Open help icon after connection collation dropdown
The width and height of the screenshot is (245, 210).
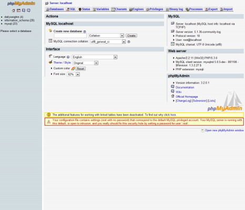pos(129,42)
